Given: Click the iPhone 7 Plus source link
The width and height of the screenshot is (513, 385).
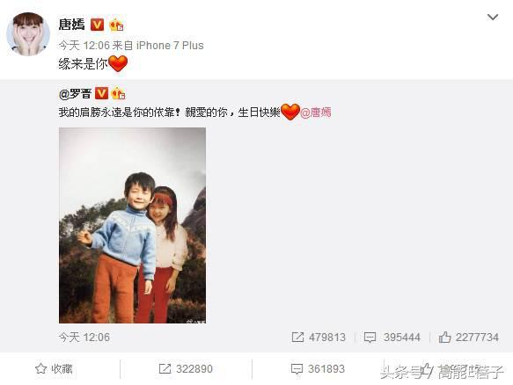Looking at the screenshot, I should point(170,46).
